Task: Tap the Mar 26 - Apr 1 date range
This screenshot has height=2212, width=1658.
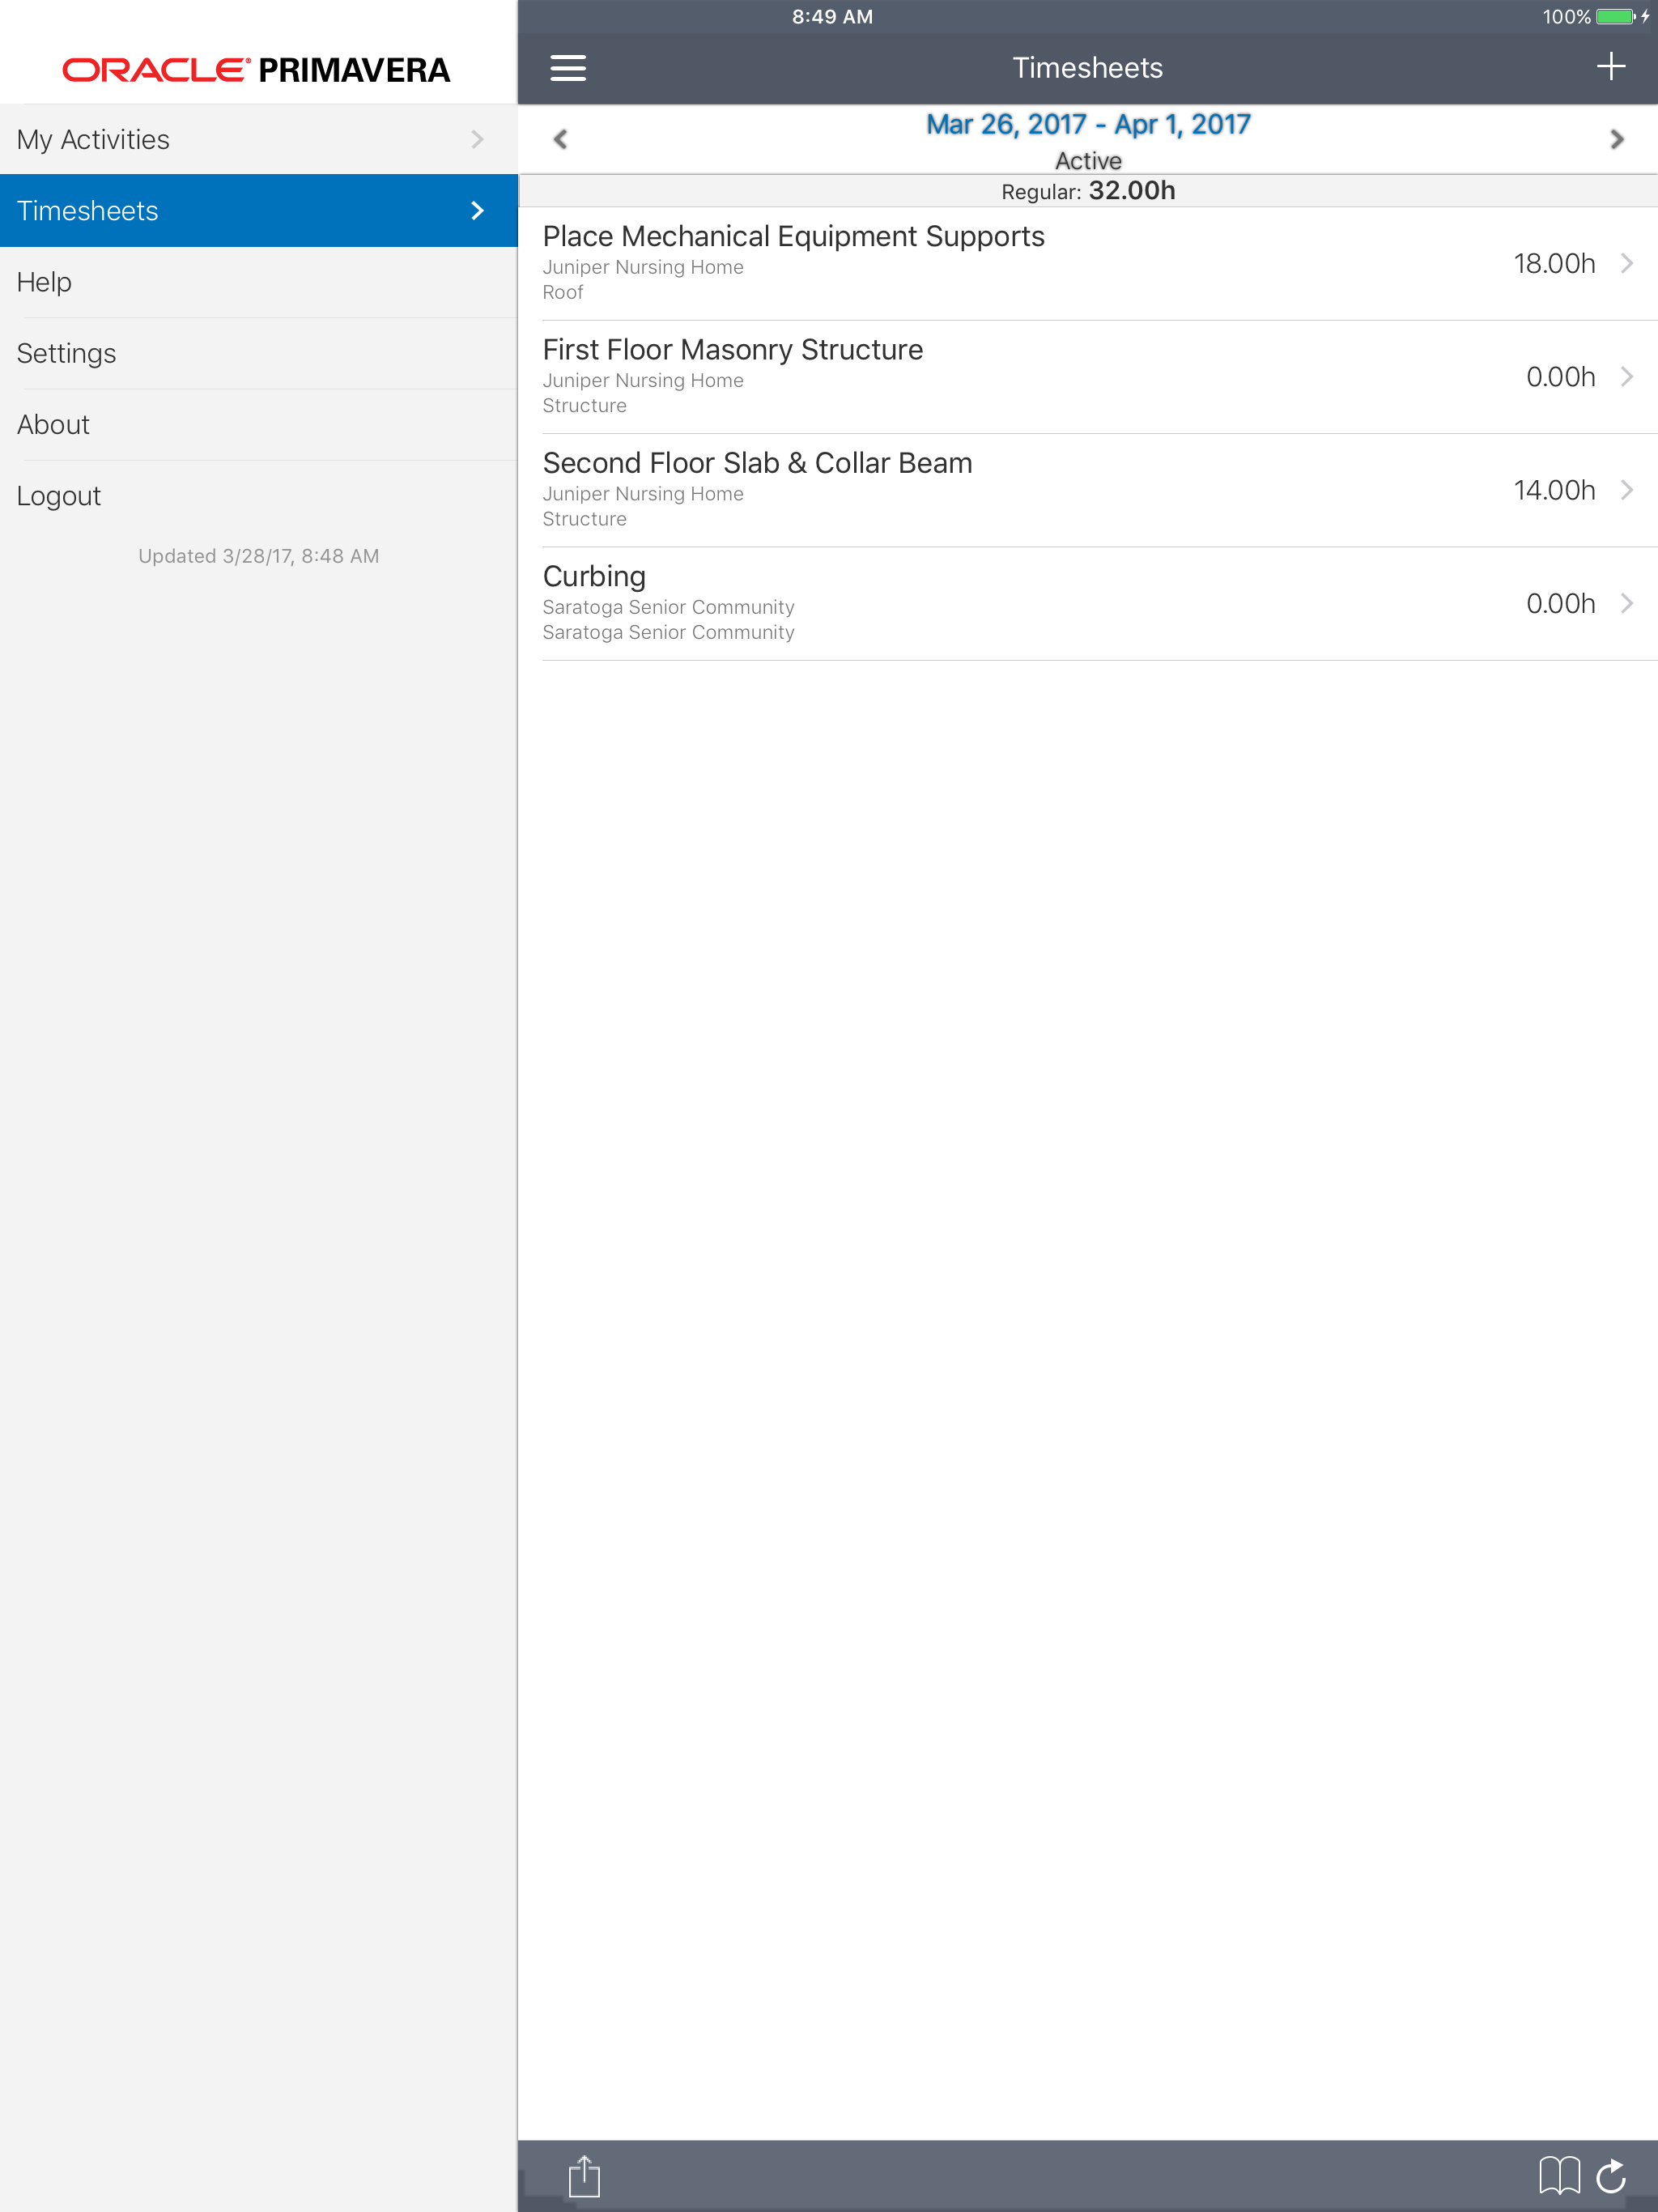Action: click(x=1087, y=125)
